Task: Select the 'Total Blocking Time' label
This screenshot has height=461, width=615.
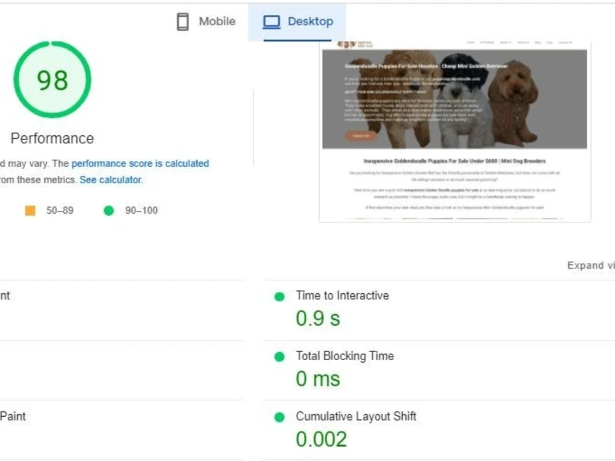Action: click(x=345, y=356)
